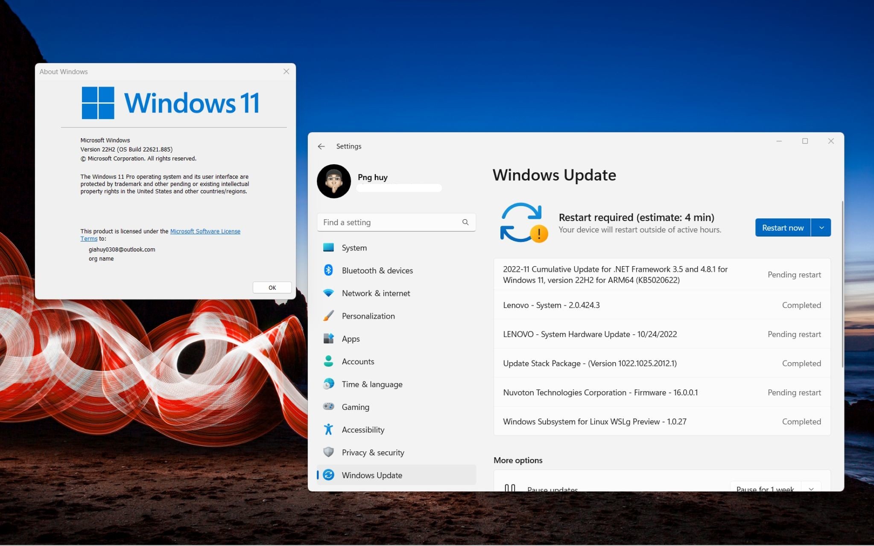
Task: Open Network & internet via Wi-Fi icon
Action: point(328,293)
